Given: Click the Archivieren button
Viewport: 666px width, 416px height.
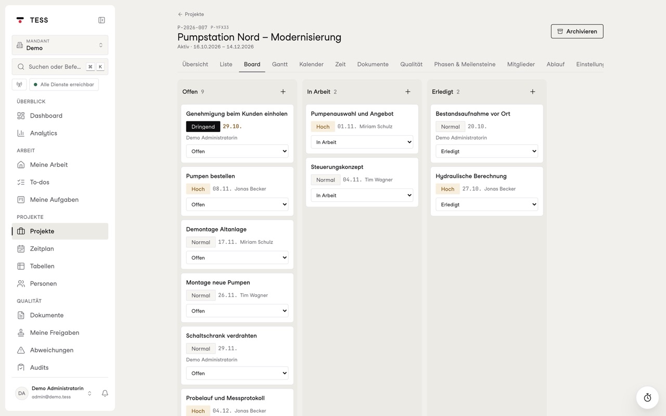Looking at the screenshot, I should 577,31.
